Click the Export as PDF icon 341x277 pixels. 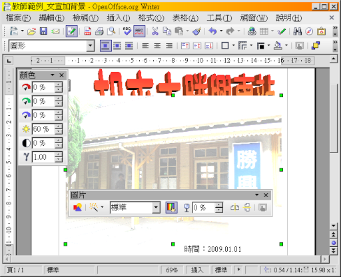[88, 31]
